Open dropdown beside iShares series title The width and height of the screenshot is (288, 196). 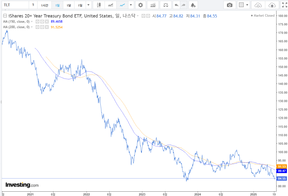(138, 16)
